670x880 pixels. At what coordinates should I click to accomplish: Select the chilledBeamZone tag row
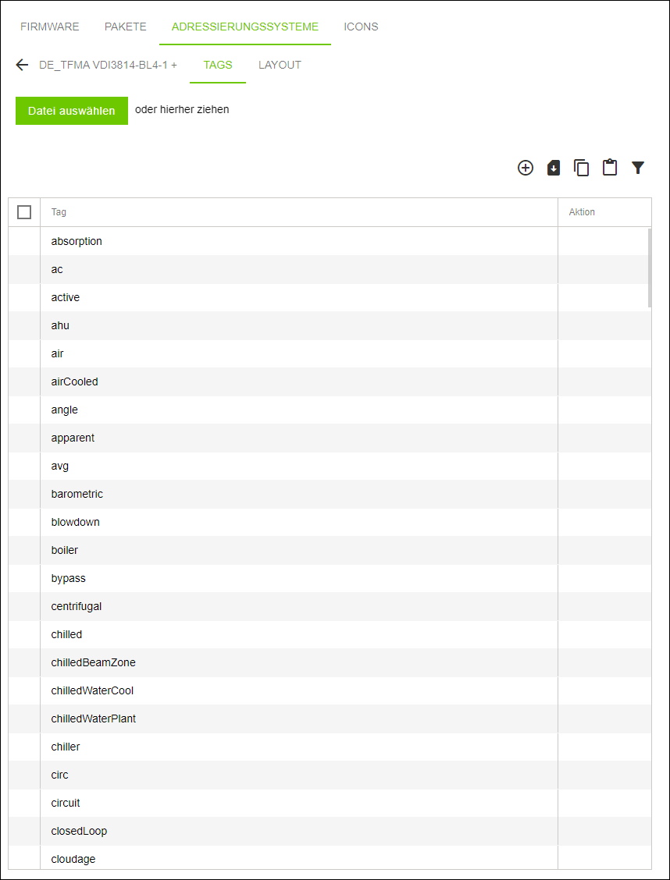(330, 662)
